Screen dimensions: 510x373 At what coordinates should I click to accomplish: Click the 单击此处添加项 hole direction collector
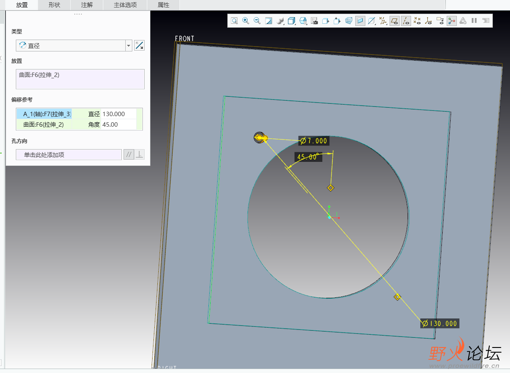coord(69,154)
